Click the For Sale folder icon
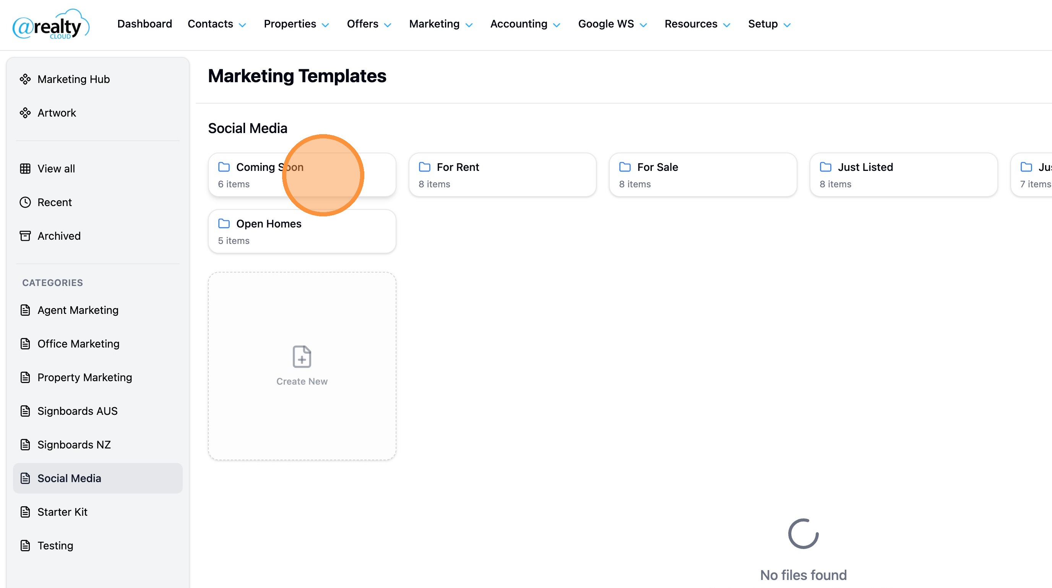1052x588 pixels. 625,167
